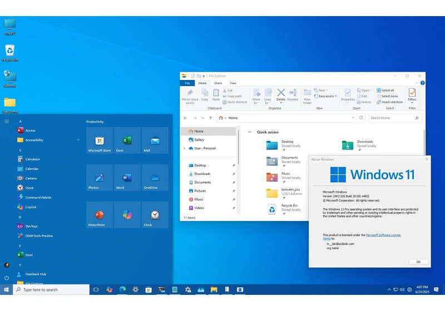Select Home in the navigation pane
Viewport: 445px width, 311px height.
208,131
